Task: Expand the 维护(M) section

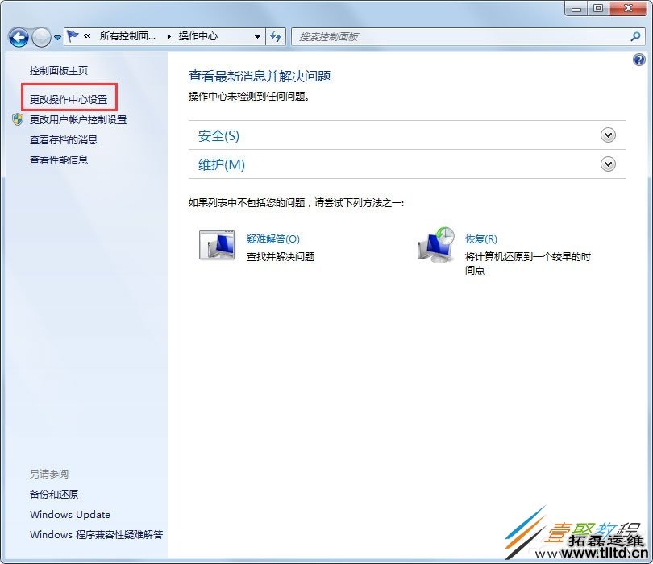Action: point(608,164)
